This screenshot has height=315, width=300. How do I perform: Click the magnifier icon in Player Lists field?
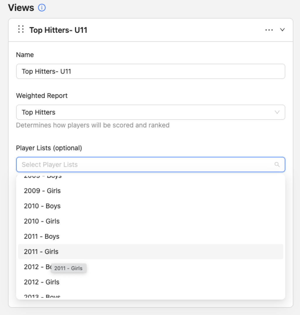coord(277,165)
